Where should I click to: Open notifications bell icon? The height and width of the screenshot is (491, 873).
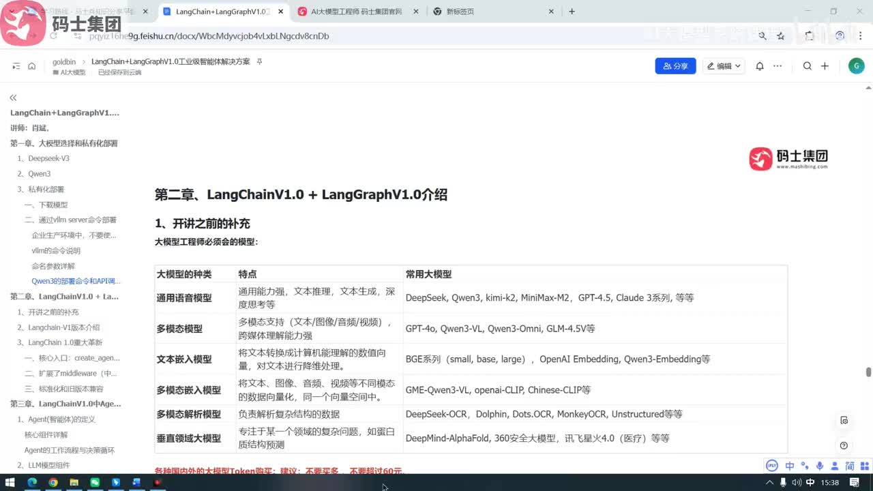(x=760, y=66)
